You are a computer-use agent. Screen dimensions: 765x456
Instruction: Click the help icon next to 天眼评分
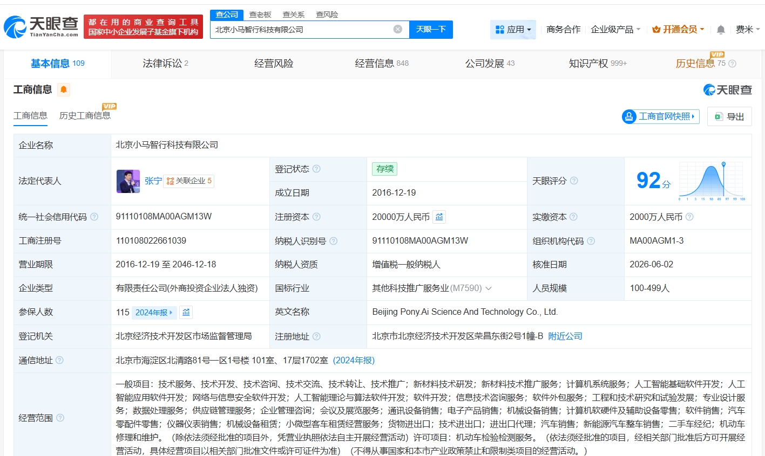click(x=574, y=181)
